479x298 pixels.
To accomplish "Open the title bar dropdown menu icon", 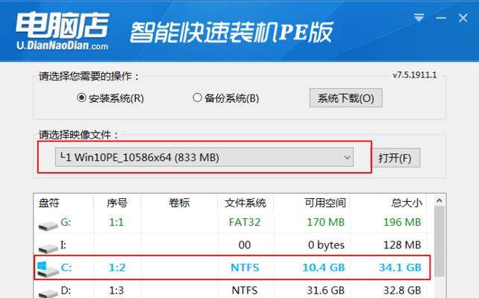I will point(419,18).
